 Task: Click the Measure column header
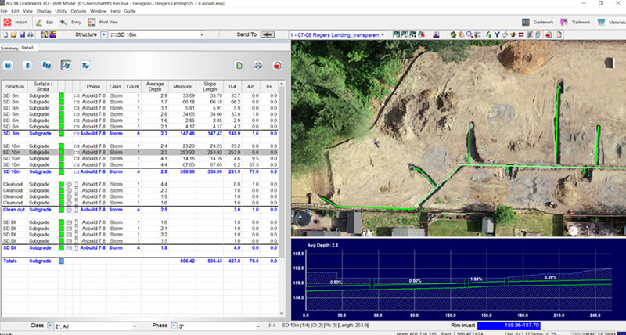[x=182, y=86]
